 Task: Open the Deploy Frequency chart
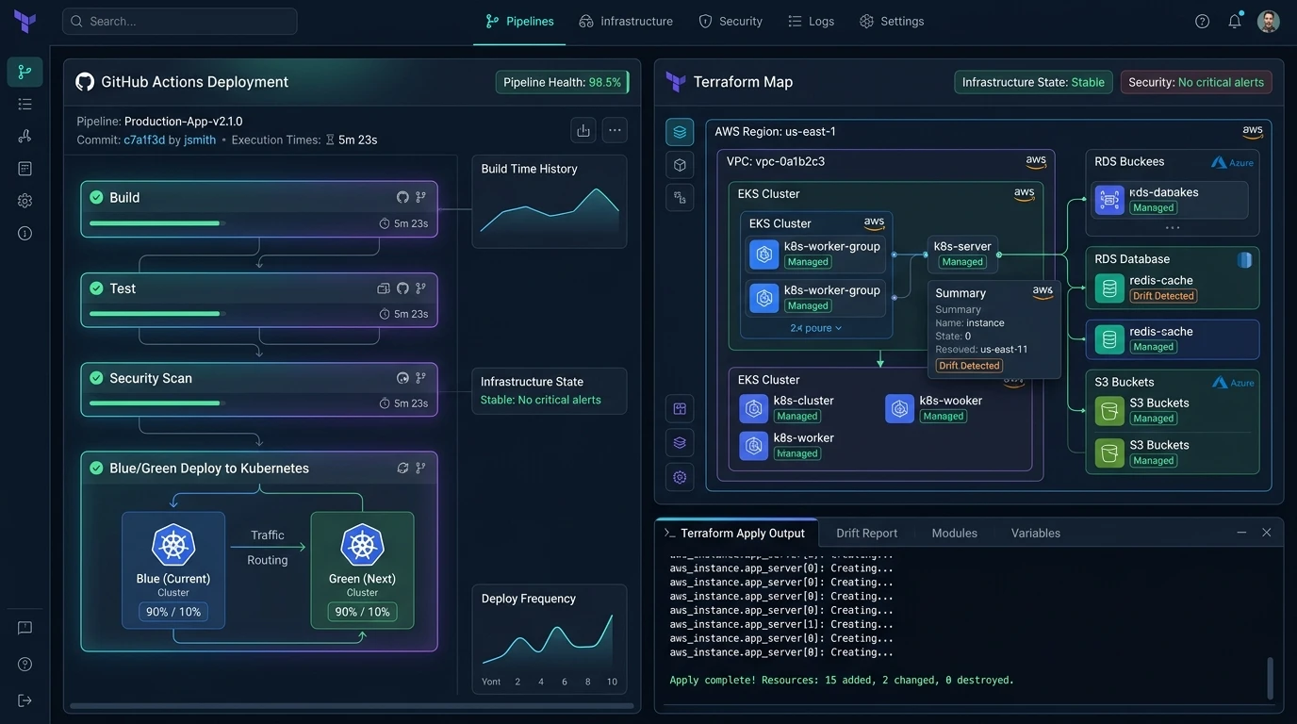point(550,639)
